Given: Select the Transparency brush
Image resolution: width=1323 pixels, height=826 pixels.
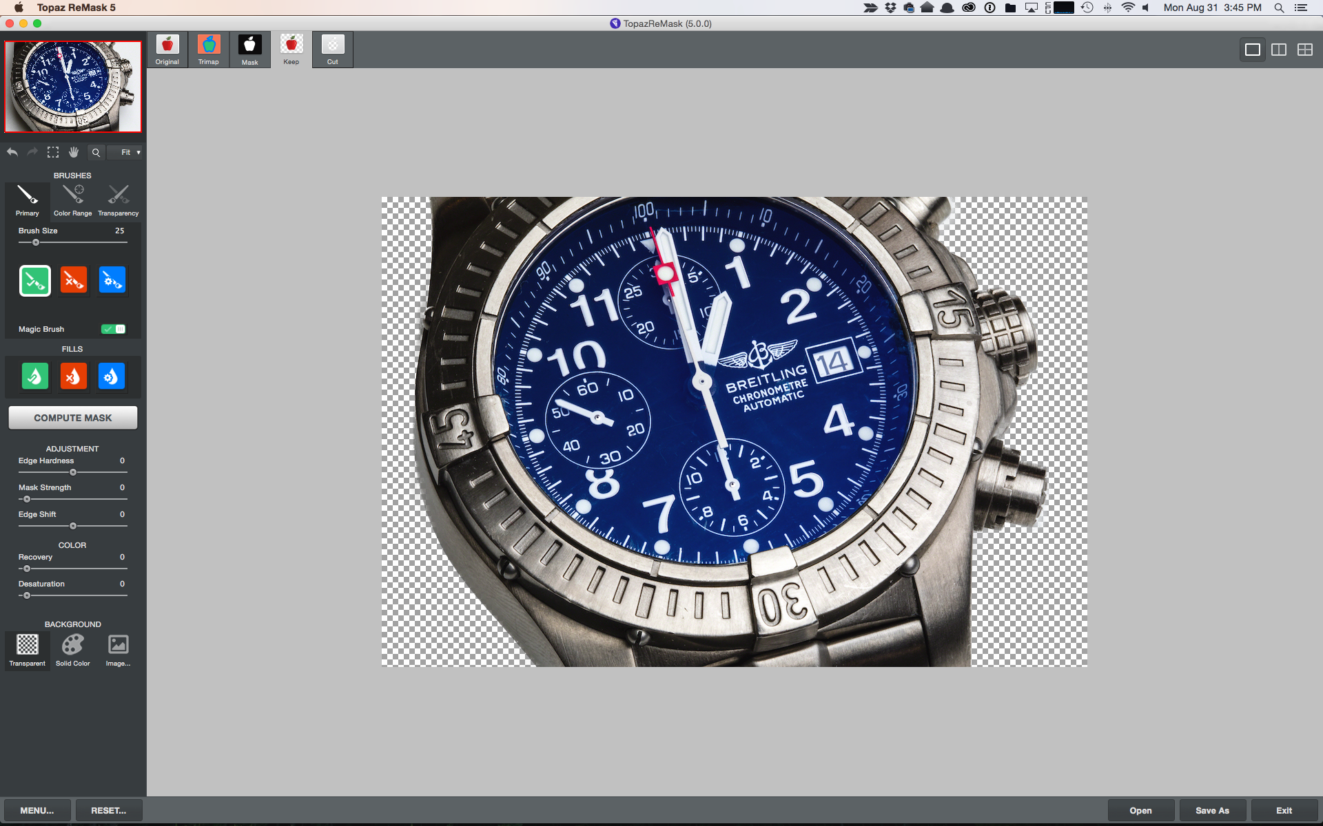Looking at the screenshot, I should pos(119,200).
